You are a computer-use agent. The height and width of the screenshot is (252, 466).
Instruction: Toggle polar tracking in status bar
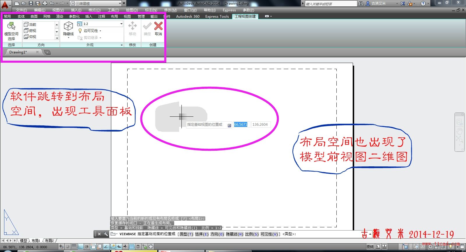pos(87,247)
